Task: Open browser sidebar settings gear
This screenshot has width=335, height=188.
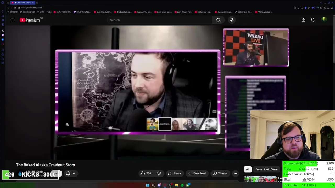Action: click(3, 63)
